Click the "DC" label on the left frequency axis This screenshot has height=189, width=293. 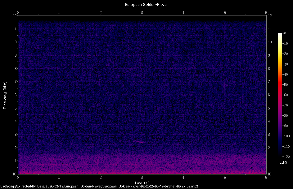click(x=14, y=174)
